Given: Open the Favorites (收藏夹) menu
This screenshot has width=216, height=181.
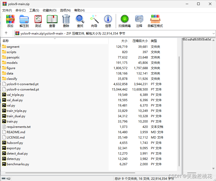Looking at the screenshot, I should [x=50, y=10].
